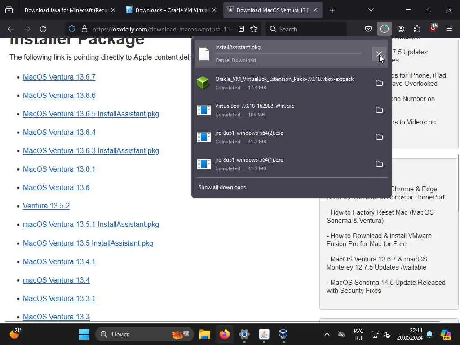Click the MacOS Ventura 13.3.1 link

click(x=59, y=299)
